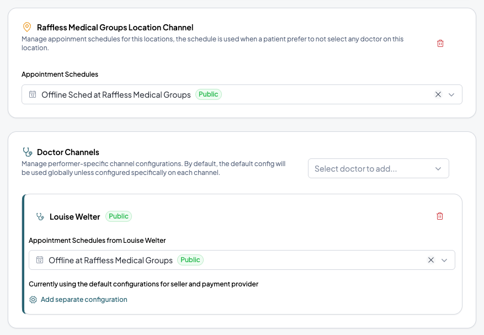Click Appointment Schedules from Louise Welter label
The height and width of the screenshot is (335, 484).
click(x=97, y=241)
